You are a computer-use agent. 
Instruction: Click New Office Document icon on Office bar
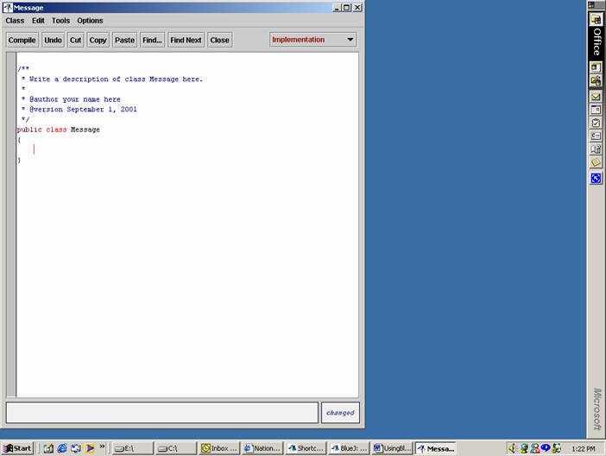pyautogui.click(x=596, y=67)
